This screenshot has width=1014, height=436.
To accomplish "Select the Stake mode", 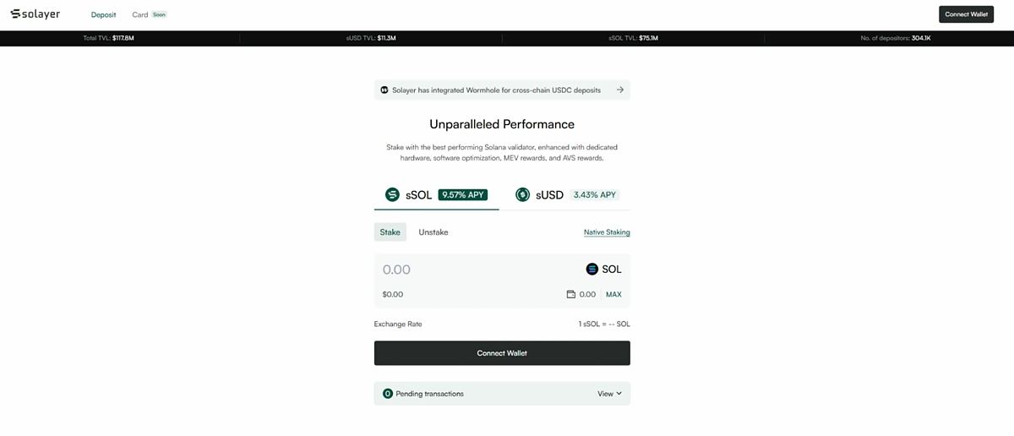I will tap(390, 232).
